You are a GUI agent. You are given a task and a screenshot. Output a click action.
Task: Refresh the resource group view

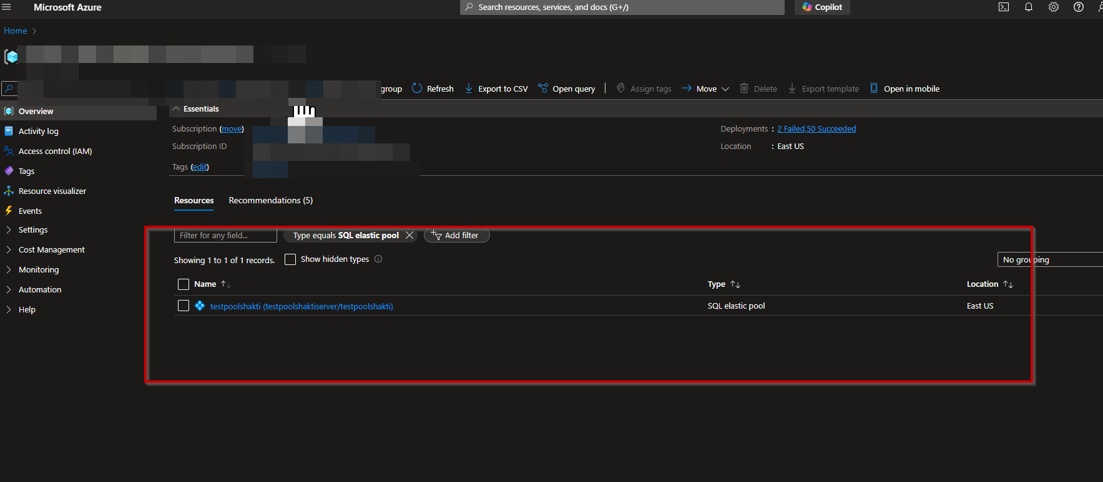pos(433,89)
